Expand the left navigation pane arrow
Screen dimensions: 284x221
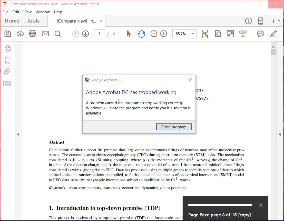pyautogui.click(x=18, y=134)
